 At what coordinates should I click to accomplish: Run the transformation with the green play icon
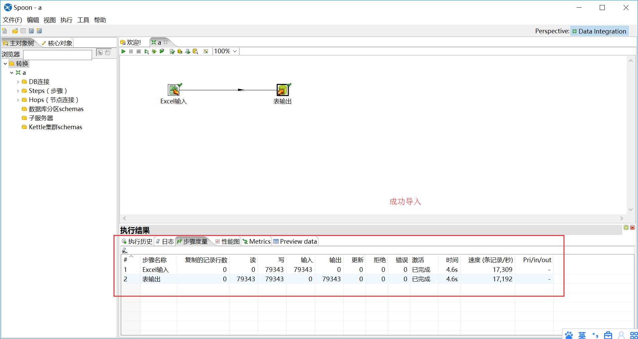(123, 51)
